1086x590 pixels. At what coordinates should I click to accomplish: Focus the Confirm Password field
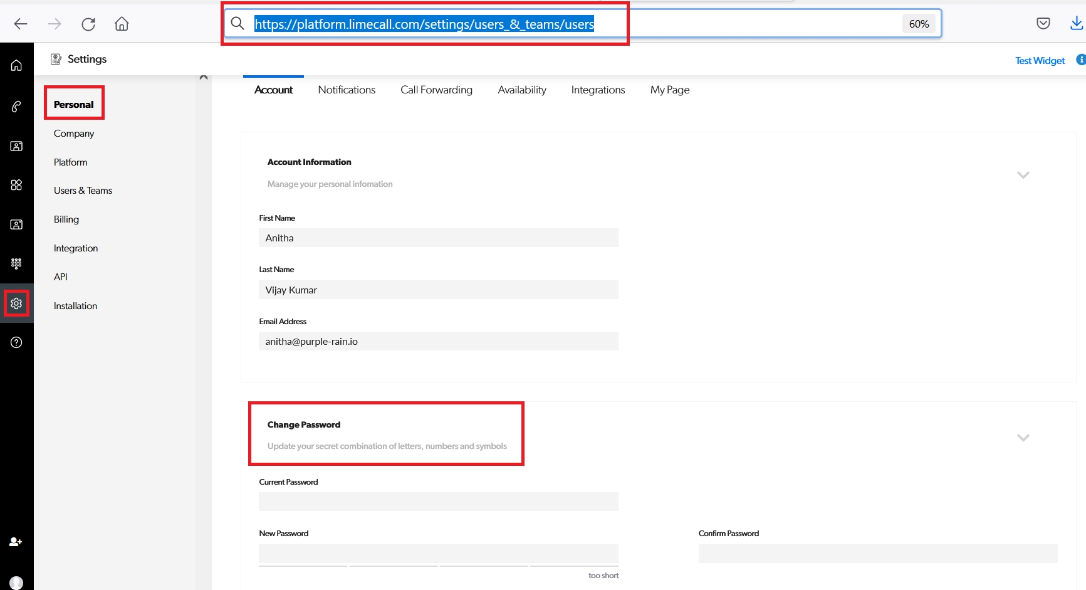point(877,554)
